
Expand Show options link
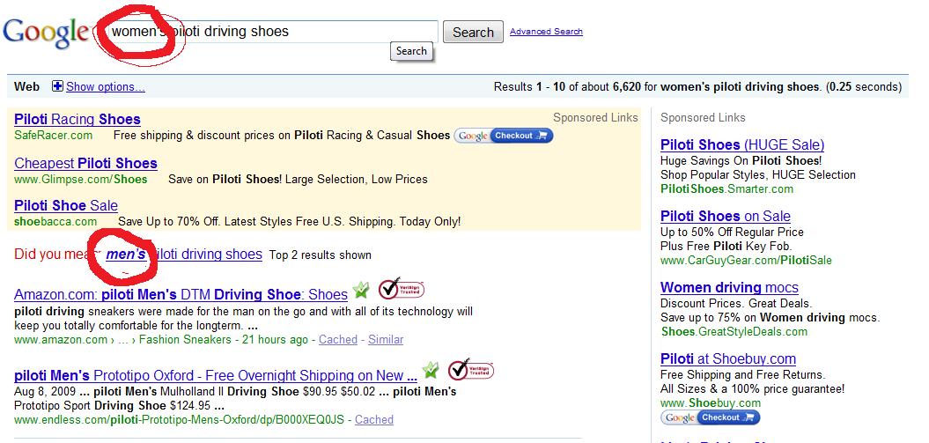click(x=106, y=87)
